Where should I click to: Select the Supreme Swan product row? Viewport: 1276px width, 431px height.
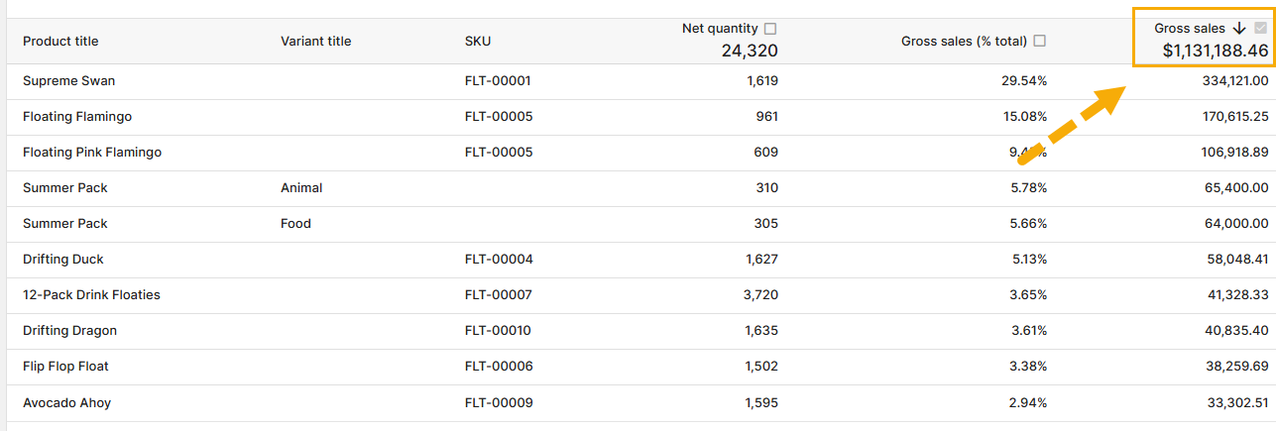[x=69, y=80]
